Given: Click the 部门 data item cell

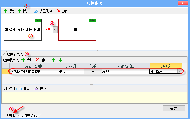Looking at the screenshot, I should (x=71, y=71).
